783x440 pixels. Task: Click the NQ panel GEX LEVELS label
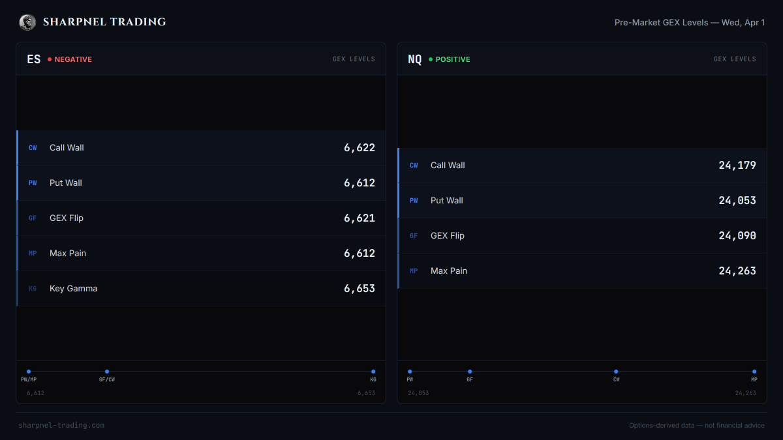click(x=735, y=59)
